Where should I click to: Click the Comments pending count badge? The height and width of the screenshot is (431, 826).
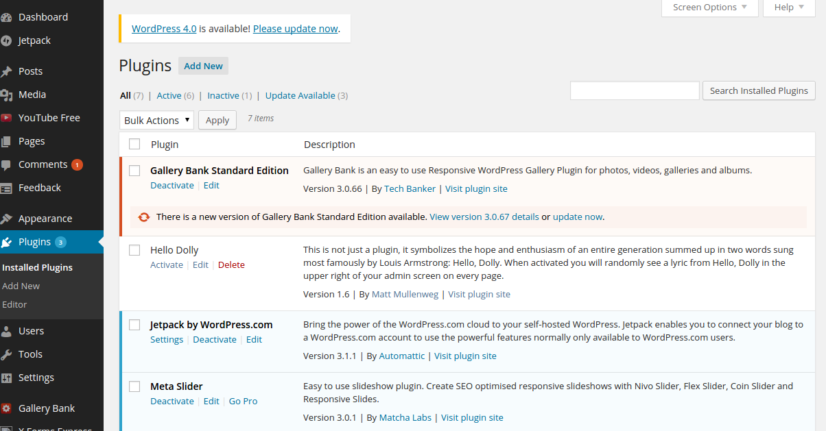tap(77, 164)
